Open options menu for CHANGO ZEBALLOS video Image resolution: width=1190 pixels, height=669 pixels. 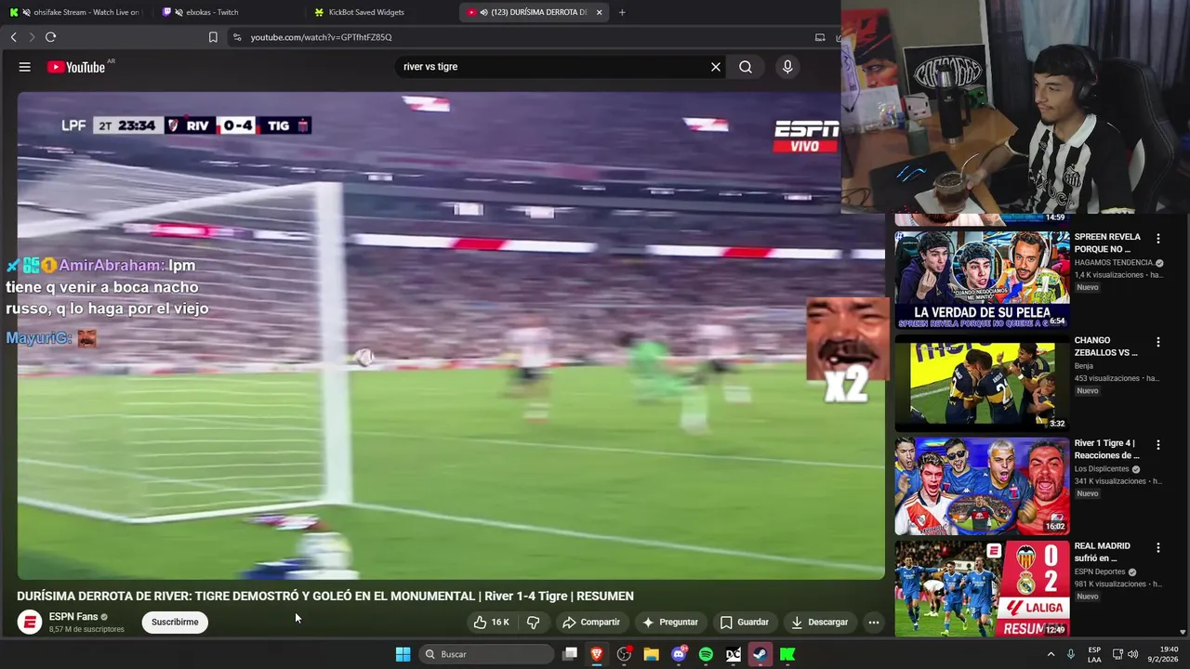[x=1157, y=342]
